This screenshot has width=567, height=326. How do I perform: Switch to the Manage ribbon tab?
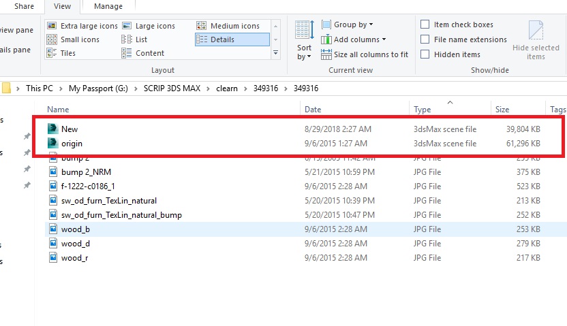click(x=108, y=6)
